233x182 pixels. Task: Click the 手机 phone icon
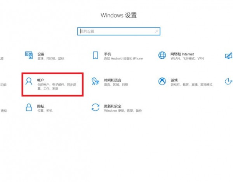click(x=96, y=55)
